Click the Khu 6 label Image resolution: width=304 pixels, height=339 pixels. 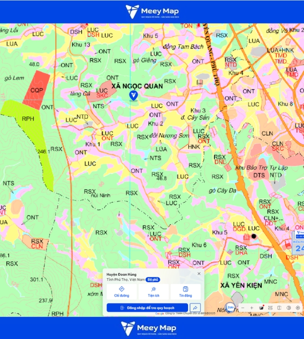[x=199, y=245]
